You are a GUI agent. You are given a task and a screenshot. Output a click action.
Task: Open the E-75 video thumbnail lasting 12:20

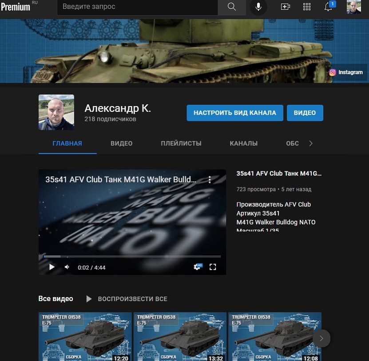pos(85,337)
